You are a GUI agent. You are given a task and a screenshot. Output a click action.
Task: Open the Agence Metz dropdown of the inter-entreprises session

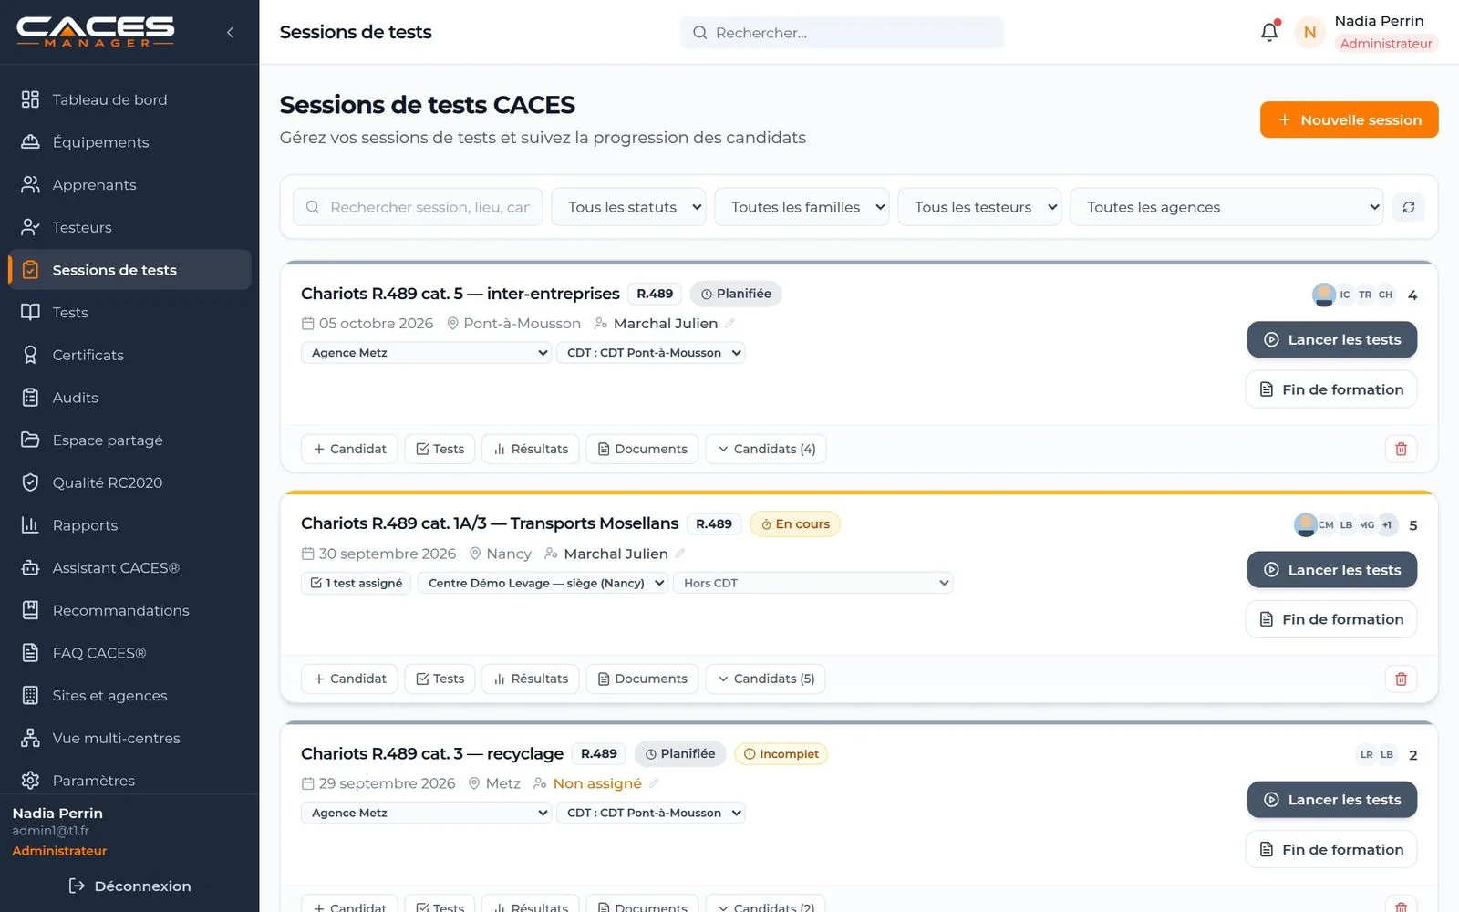point(426,353)
